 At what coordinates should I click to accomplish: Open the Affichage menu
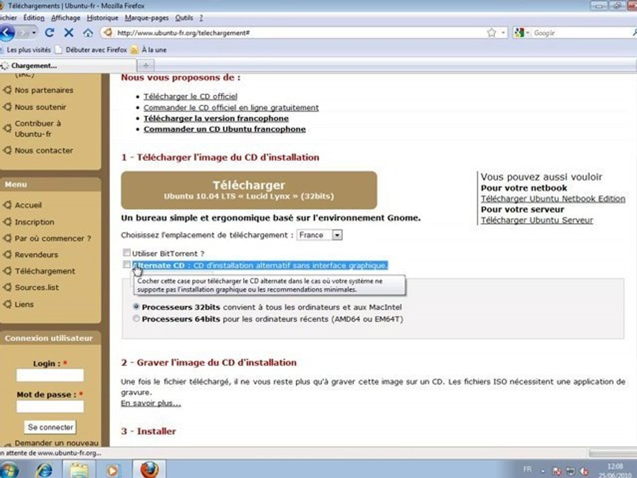(66, 18)
